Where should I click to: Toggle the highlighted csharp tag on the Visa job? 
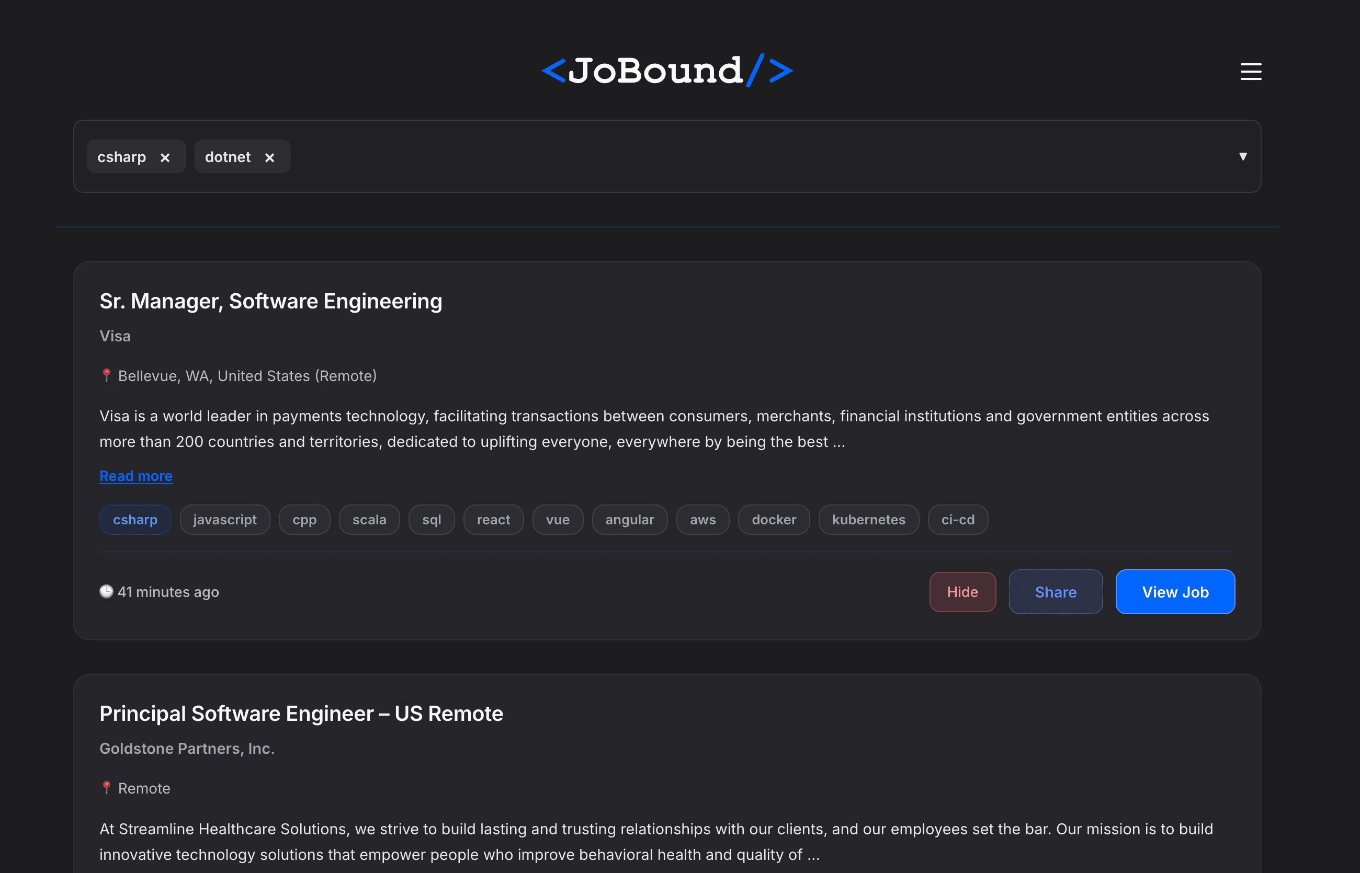pyautogui.click(x=135, y=519)
